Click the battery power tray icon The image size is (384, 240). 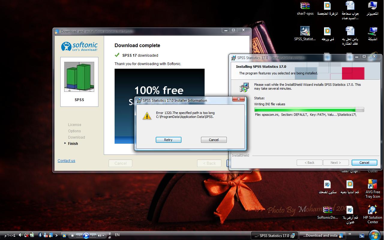[x=32, y=235]
